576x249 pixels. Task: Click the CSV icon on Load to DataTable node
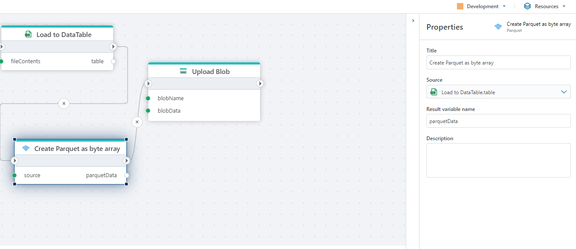click(x=28, y=34)
